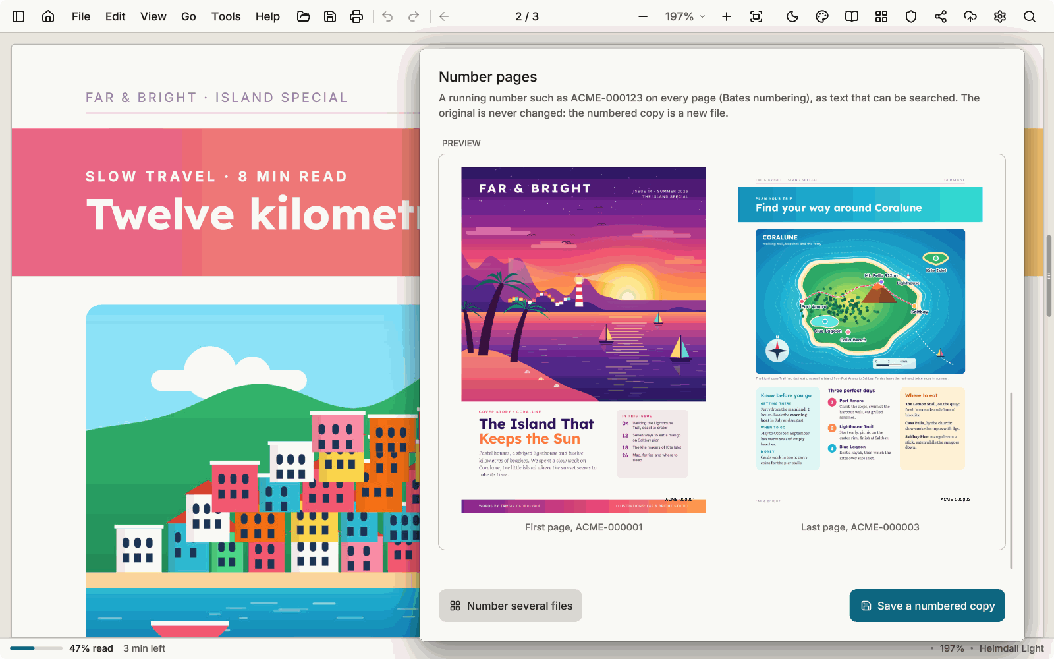Share the document
The height and width of the screenshot is (659, 1054).
click(941, 16)
